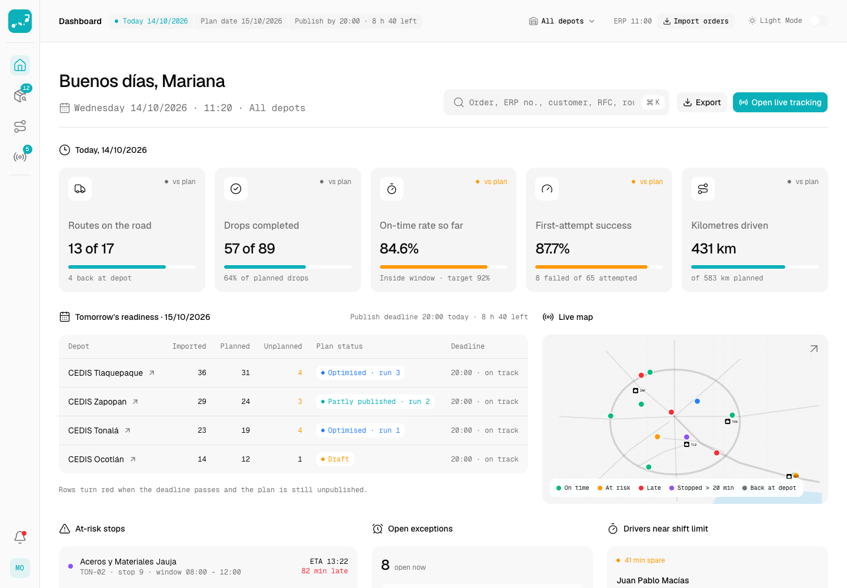Click the On-time rate orange progress bar
847x588 pixels.
click(443, 267)
